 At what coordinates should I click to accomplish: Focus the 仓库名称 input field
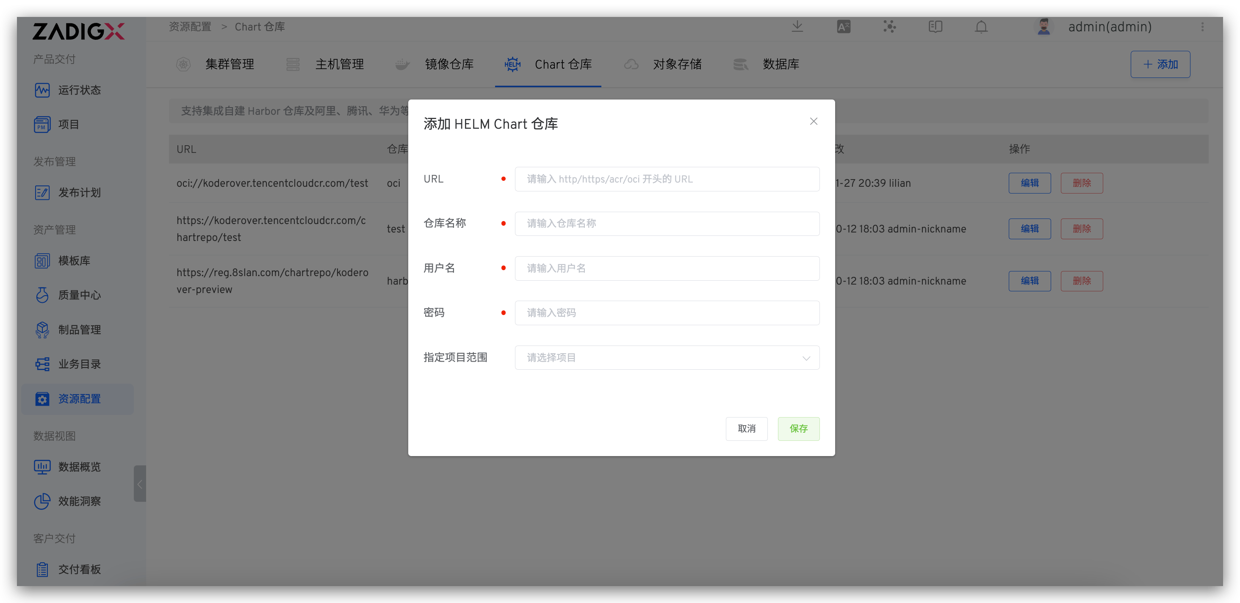tap(667, 223)
